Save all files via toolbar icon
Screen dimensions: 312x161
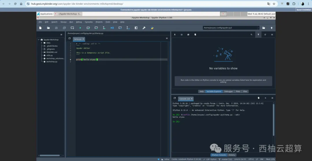[64, 28]
